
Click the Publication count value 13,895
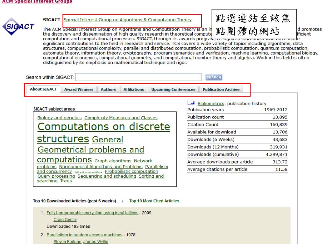[280, 117]
